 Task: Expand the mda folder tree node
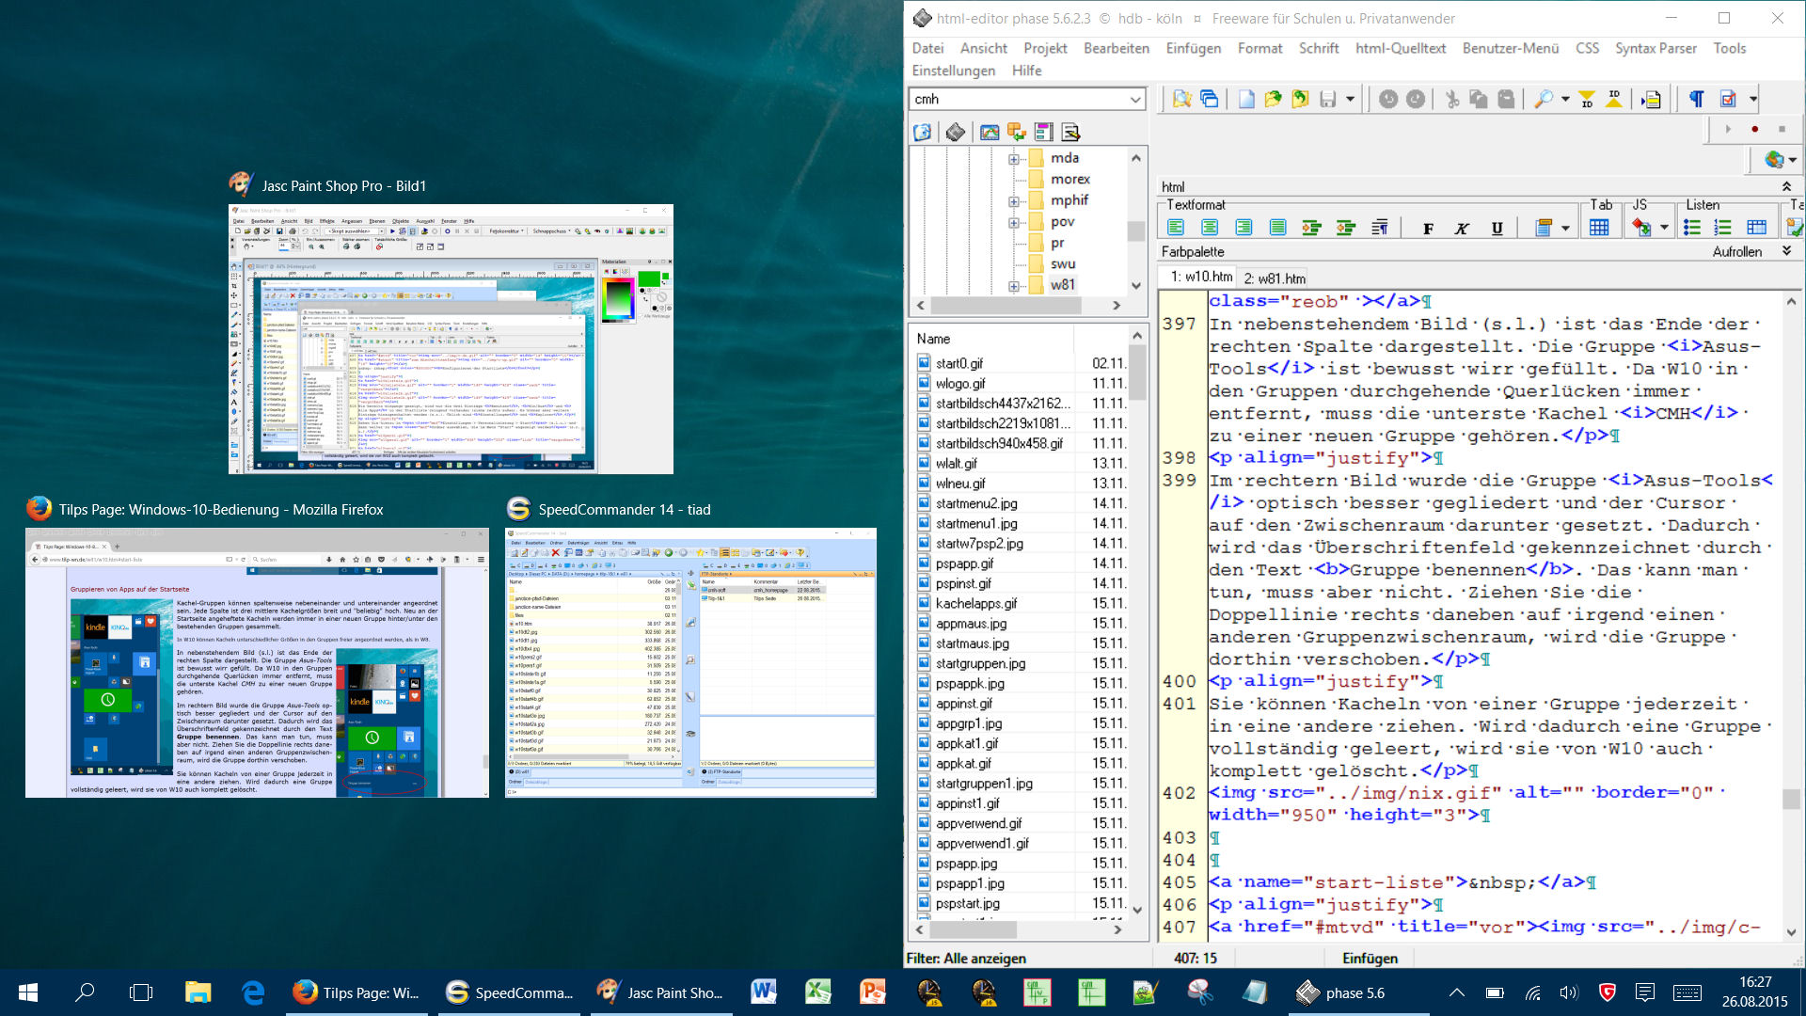tap(1013, 159)
